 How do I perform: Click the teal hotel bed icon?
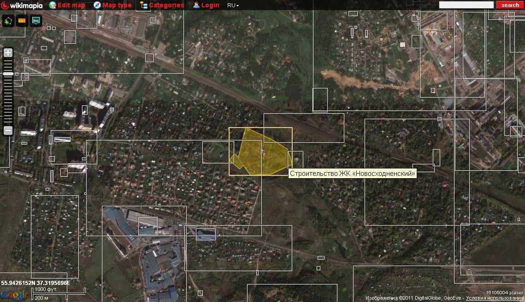tap(36, 21)
